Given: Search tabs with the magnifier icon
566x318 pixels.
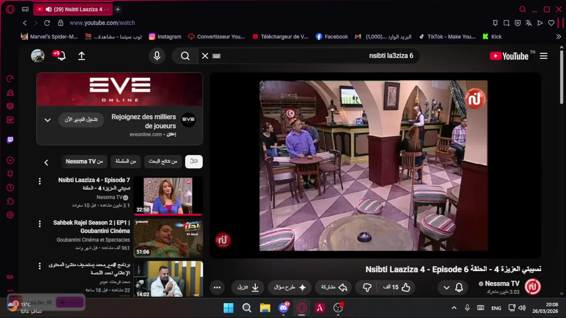Looking at the screenshot, I should coord(523,9).
